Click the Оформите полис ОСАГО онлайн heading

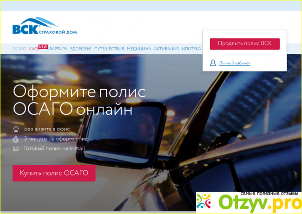point(79,100)
